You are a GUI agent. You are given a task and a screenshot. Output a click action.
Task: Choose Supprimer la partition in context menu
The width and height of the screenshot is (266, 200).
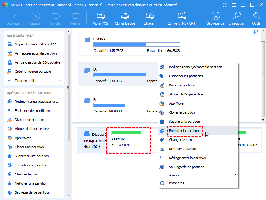click(x=198, y=122)
